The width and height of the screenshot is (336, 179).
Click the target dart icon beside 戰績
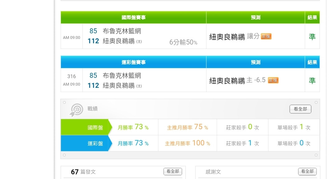pos(76,110)
